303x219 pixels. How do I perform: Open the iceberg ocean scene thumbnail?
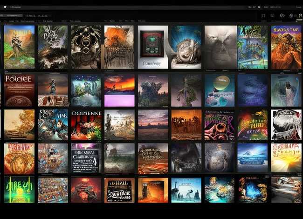tap(252, 158)
